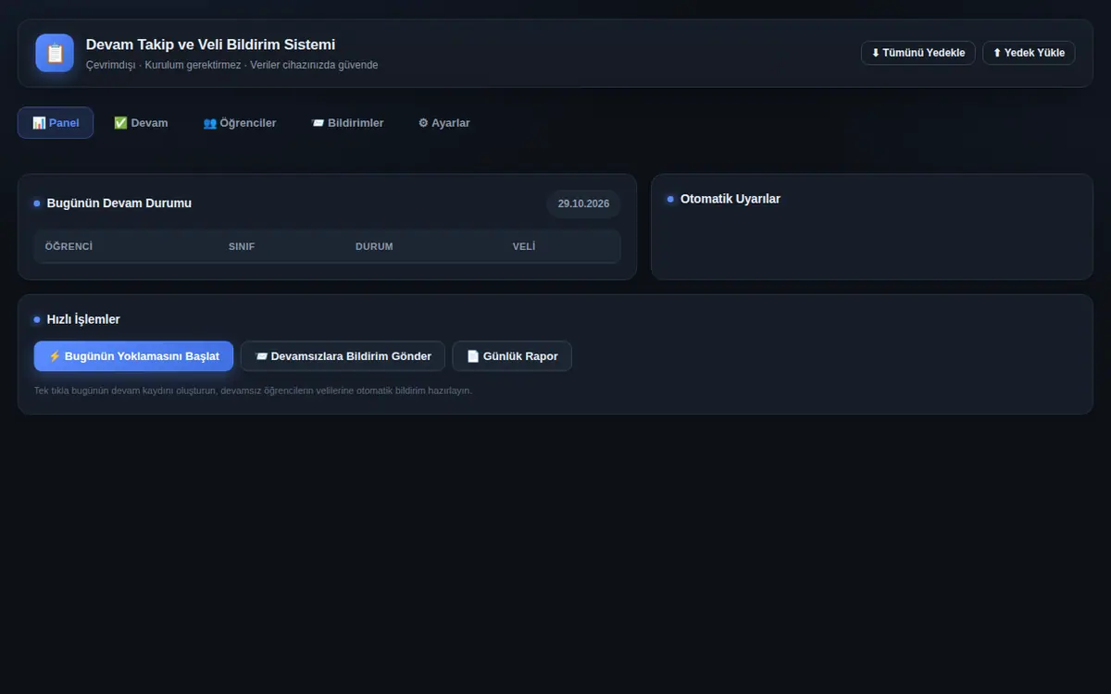Switch to the Panel tab

click(x=56, y=123)
